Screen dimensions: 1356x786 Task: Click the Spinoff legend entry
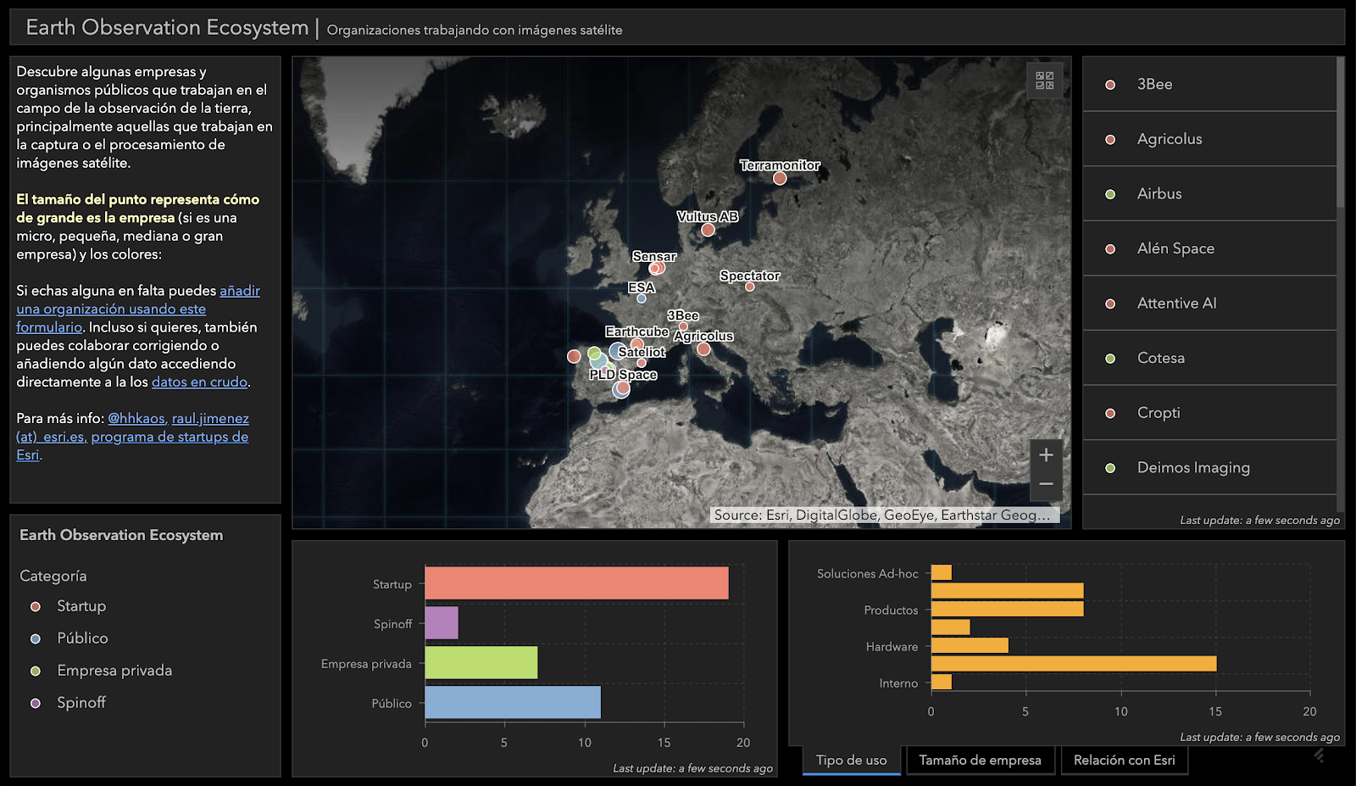[69, 703]
